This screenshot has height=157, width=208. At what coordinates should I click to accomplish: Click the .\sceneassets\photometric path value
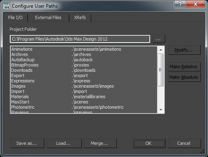tap(98, 107)
